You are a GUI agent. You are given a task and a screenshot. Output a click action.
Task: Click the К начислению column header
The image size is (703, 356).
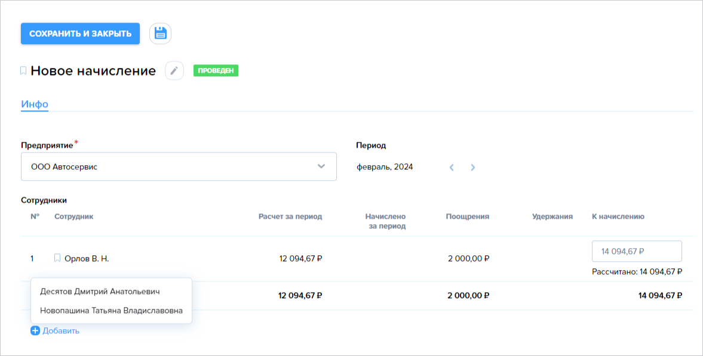(x=618, y=216)
